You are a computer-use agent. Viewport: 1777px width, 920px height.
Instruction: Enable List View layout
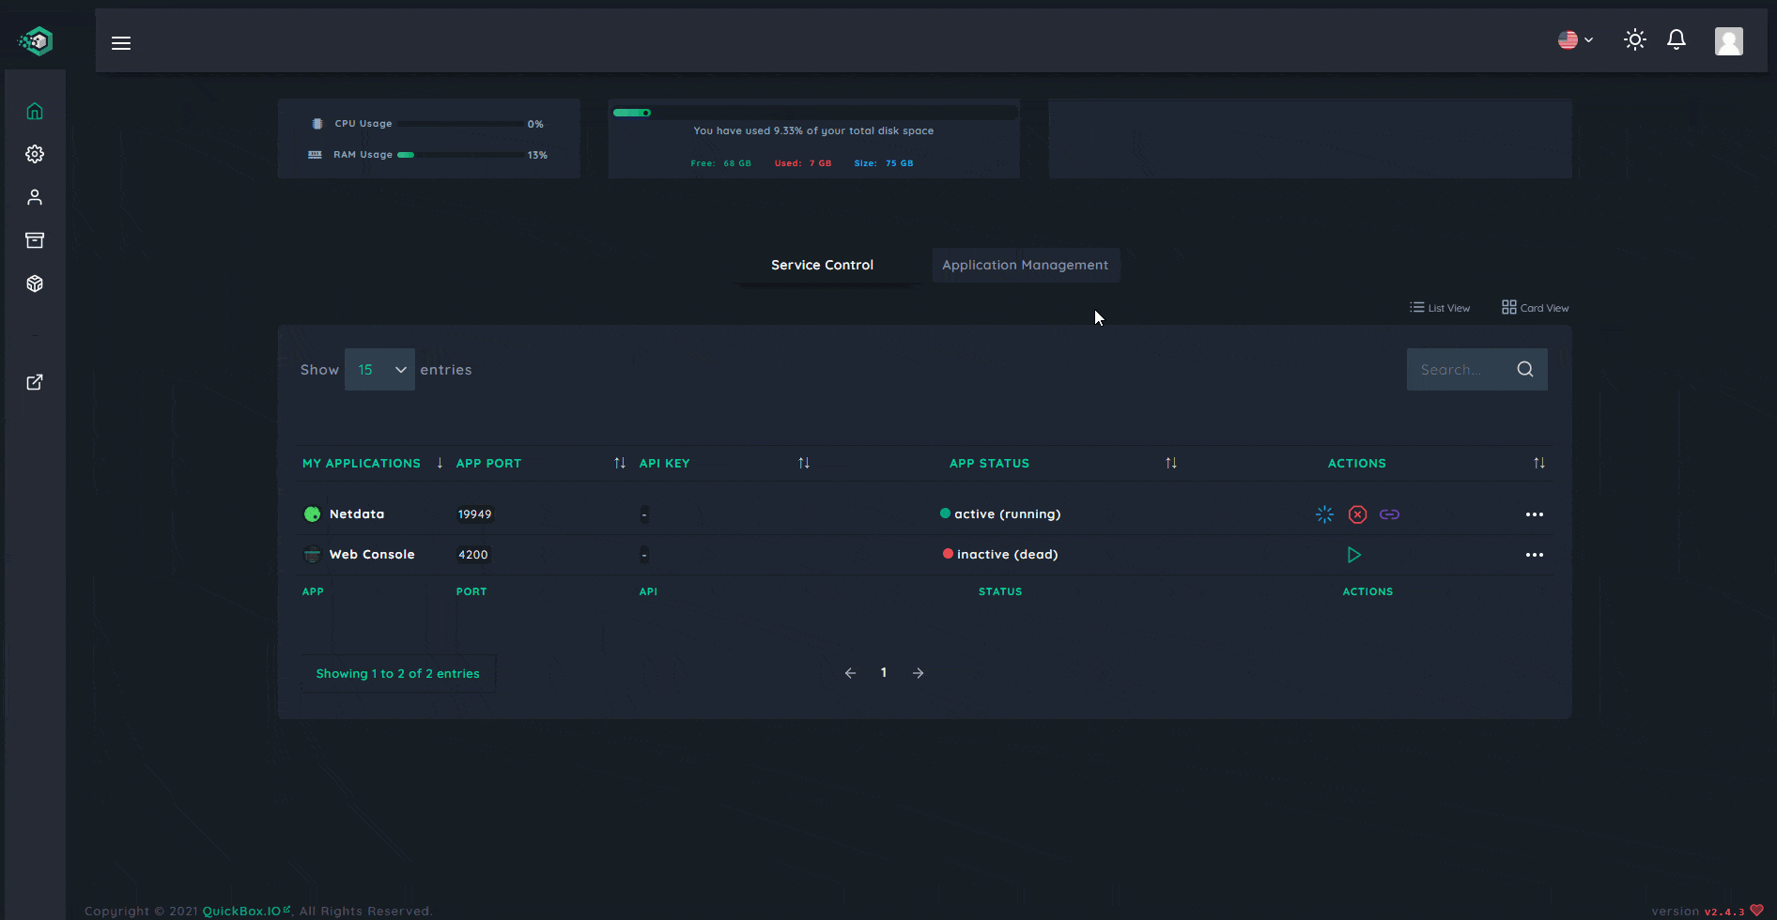click(1440, 307)
